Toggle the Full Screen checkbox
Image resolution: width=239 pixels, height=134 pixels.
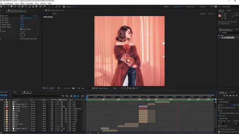(x=219, y=126)
